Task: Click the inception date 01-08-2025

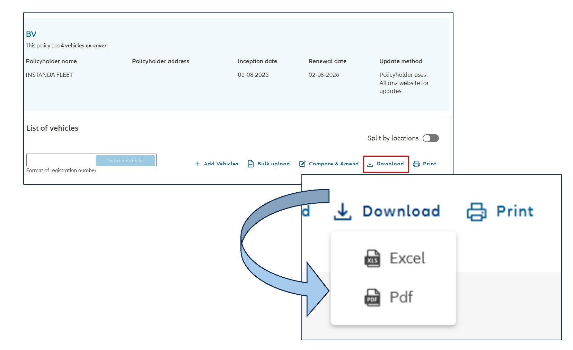Action: point(253,75)
